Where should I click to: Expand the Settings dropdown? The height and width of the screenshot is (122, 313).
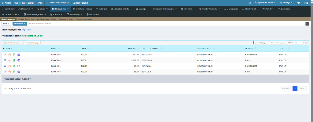[286, 3]
